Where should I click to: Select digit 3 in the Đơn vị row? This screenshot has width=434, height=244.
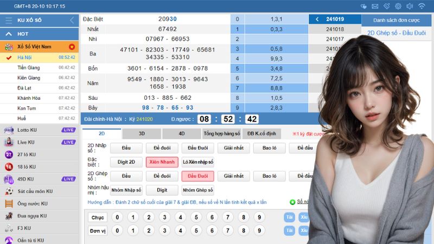pyautogui.click(x=164, y=230)
